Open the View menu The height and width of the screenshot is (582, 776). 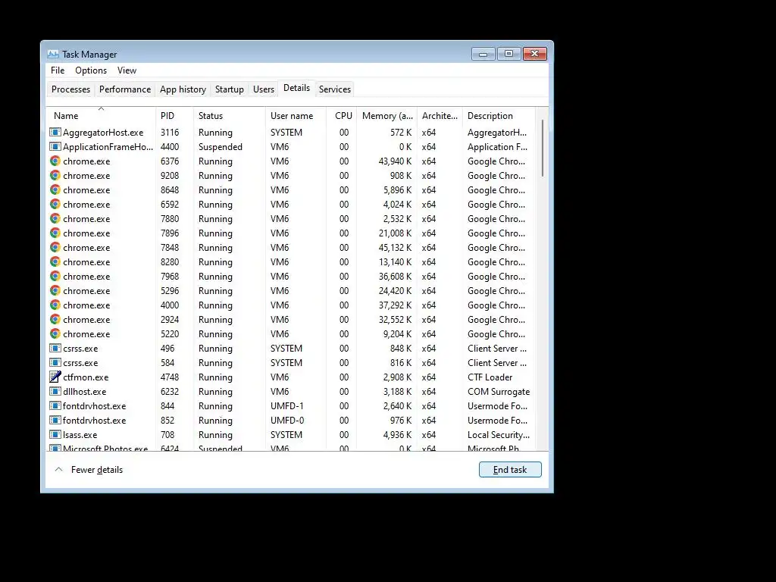click(127, 70)
